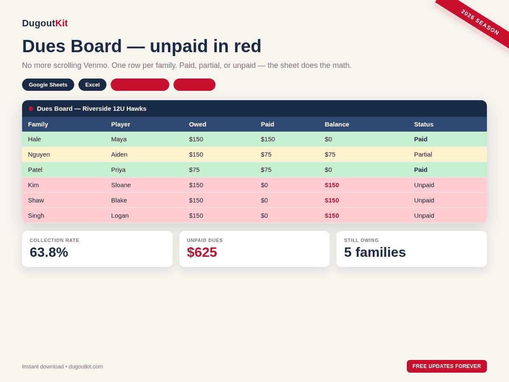Click the Paid column header
Viewport: 509px width, 382px height.
pos(268,124)
